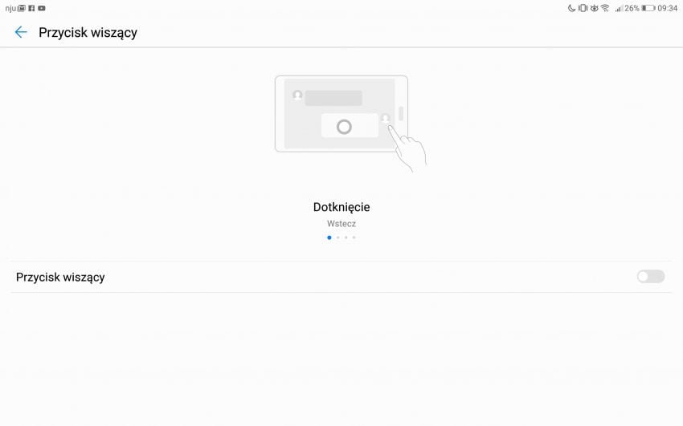
Task: Tap the Gmail notification icon in status bar
Action: click(x=22, y=8)
